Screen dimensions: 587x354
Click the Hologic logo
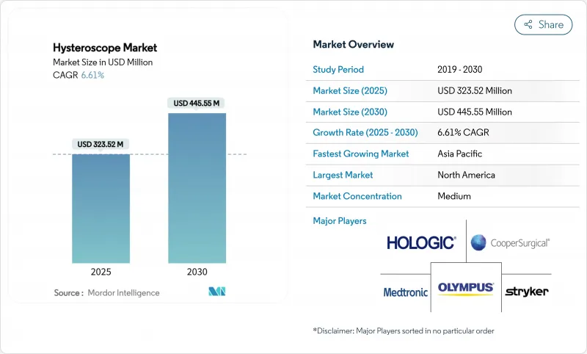pyautogui.click(x=421, y=242)
